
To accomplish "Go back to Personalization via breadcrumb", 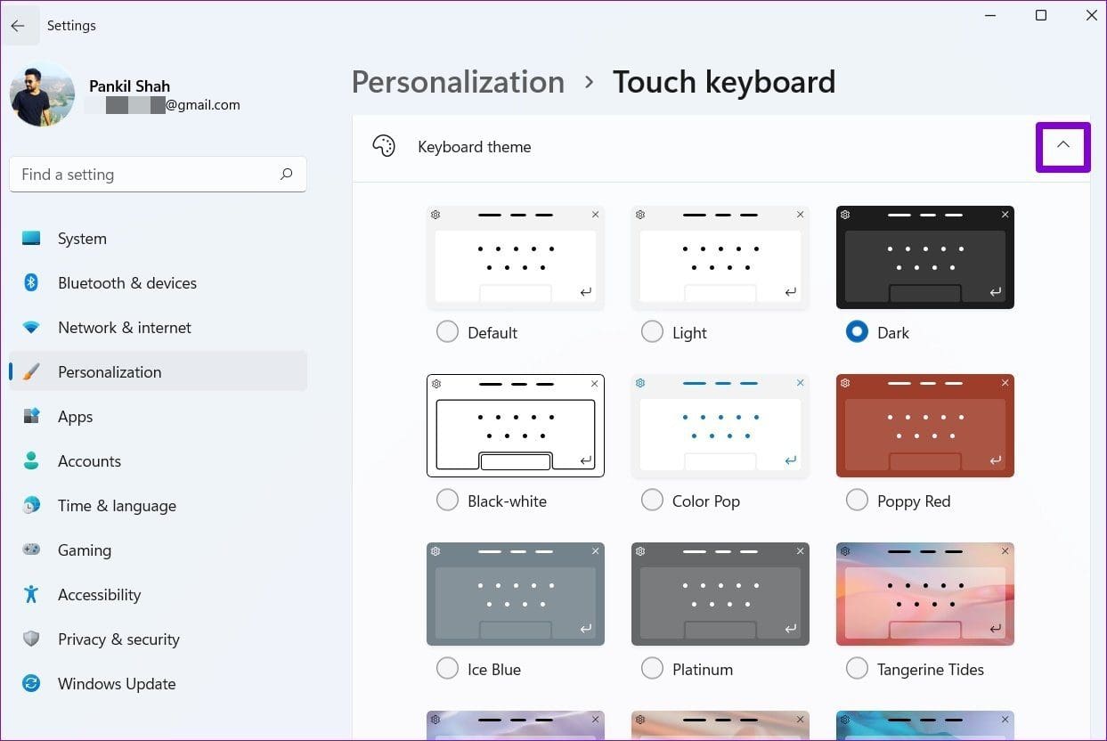I will (x=458, y=82).
